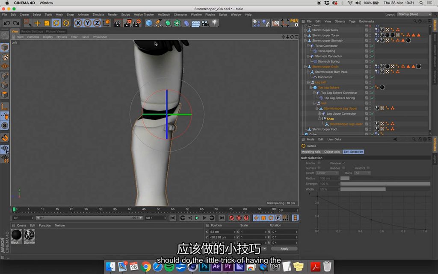The width and height of the screenshot is (438, 274).
Task: Open the Character menu
Action: click(181, 15)
